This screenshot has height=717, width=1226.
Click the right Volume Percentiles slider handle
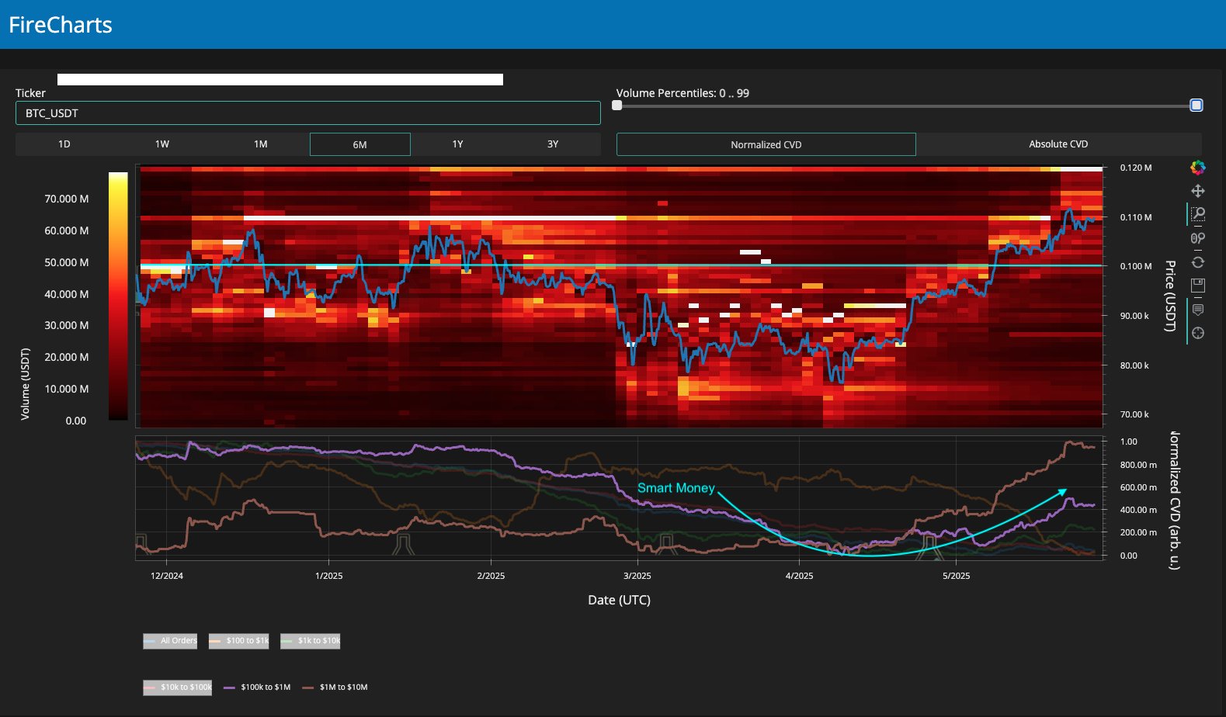coord(1196,106)
